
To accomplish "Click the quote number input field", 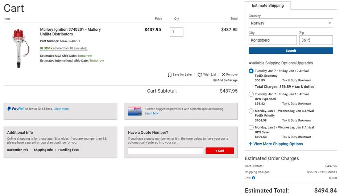I will tap(165, 151).
